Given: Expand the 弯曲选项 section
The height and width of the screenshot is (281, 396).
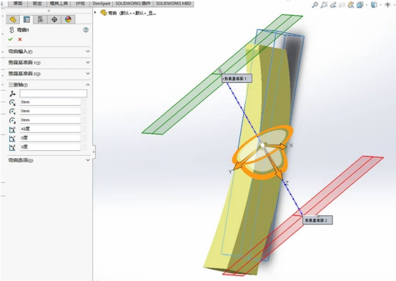Looking at the screenshot, I should (48, 160).
